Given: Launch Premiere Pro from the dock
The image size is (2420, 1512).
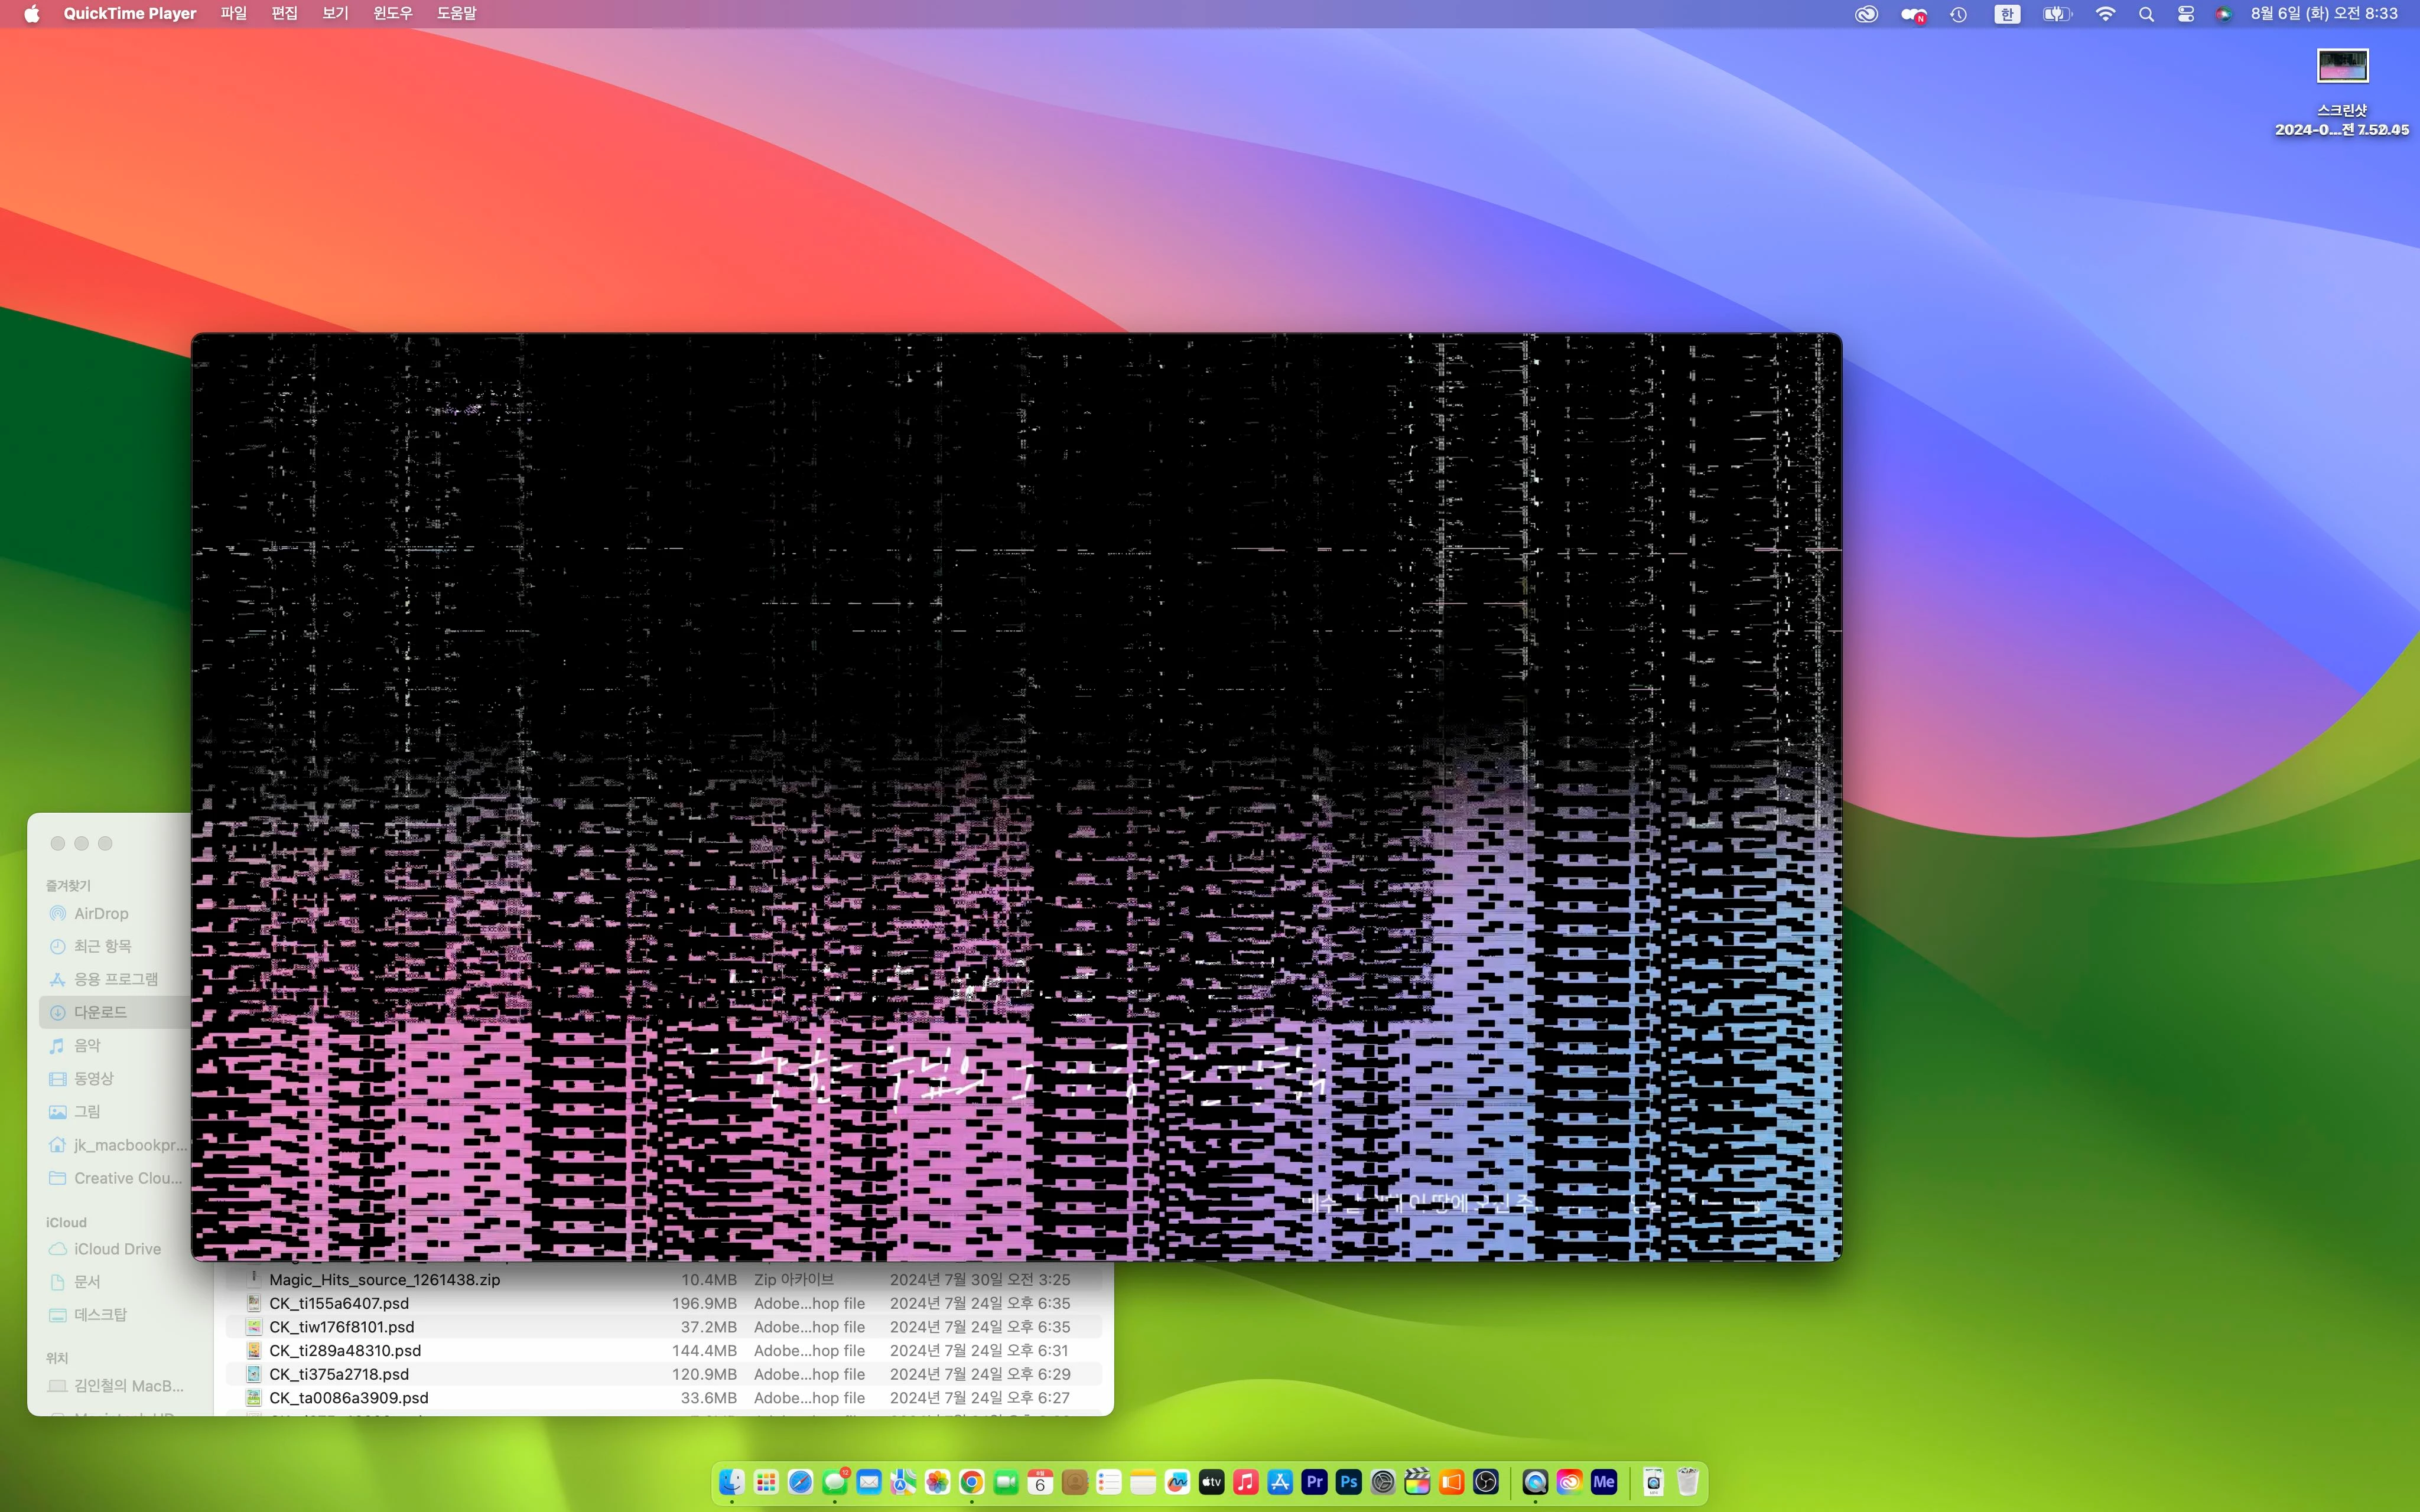Looking at the screenshot, I should coord(1314,1482).
